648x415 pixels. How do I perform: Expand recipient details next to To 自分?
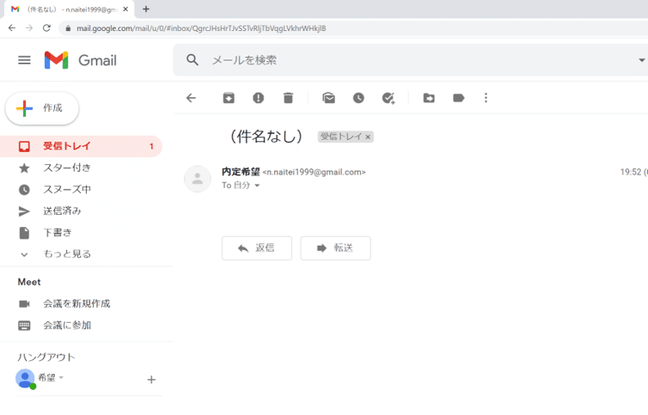[257, 186]
